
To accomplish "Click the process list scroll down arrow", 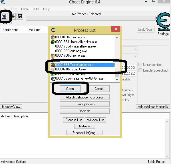I will click(117, 80).
